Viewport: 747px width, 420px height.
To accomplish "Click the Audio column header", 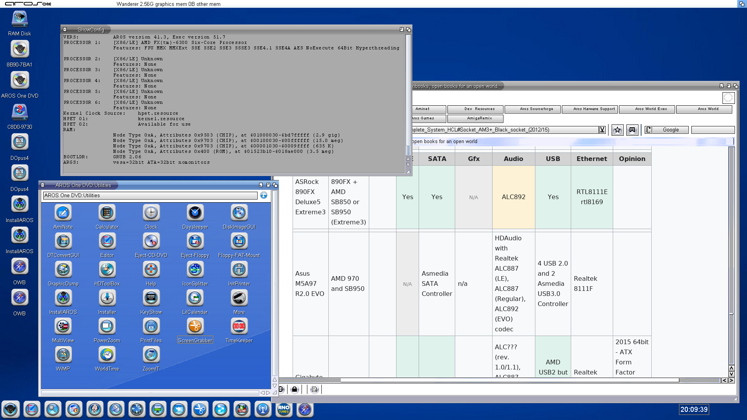I will point(514,159).
